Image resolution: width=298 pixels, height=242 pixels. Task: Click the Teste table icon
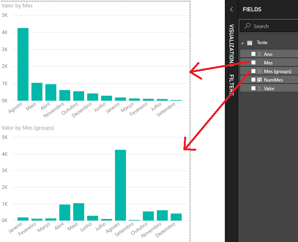(x=250, y=43)
